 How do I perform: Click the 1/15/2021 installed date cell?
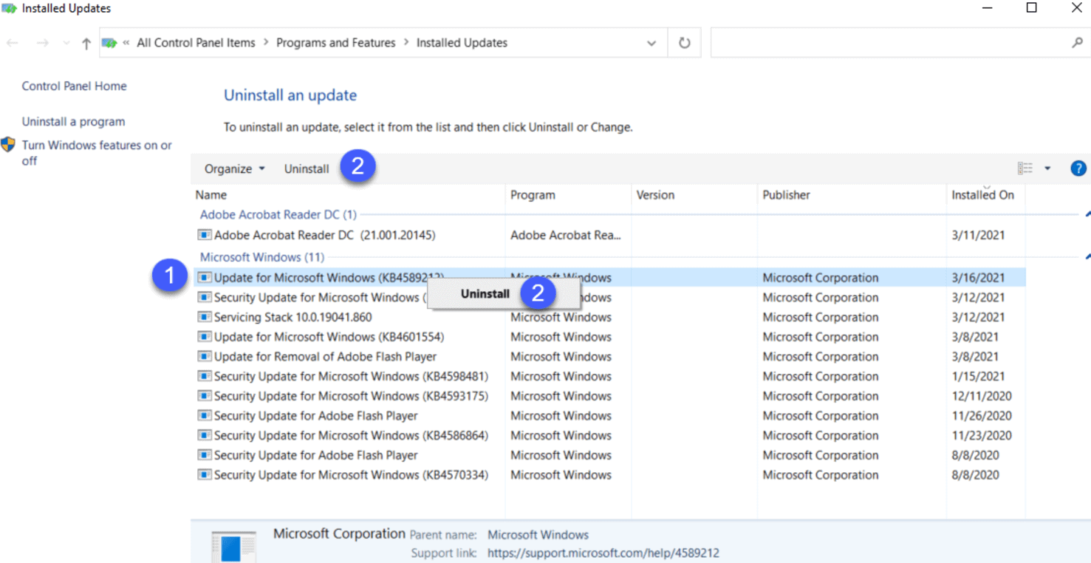pyautogui.click(x=979, y=376)
